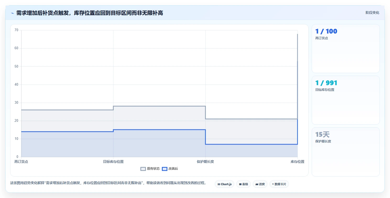390x198 pixels.
Task: Select the 数据卡片 tag chip
Action: tap(279, 184)
